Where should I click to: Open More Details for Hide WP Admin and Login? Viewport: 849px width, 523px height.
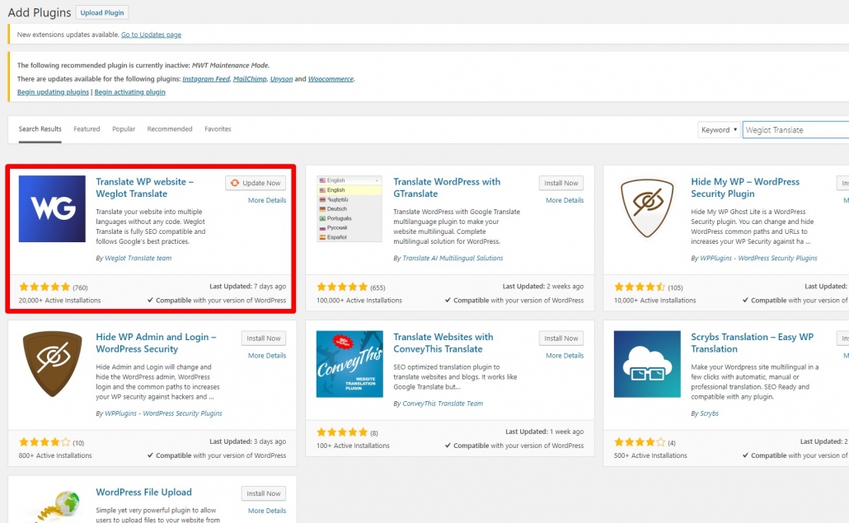tap(267, 355)
